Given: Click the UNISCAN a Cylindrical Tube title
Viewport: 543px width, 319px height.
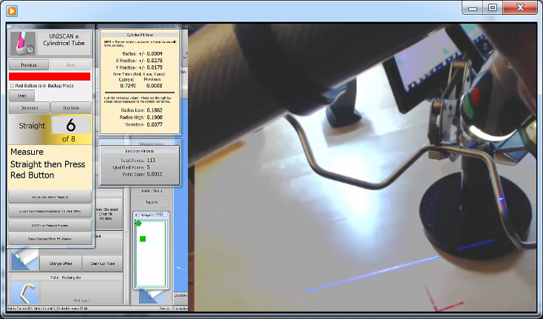Looking at the screenshot, I should pos(64,39).
